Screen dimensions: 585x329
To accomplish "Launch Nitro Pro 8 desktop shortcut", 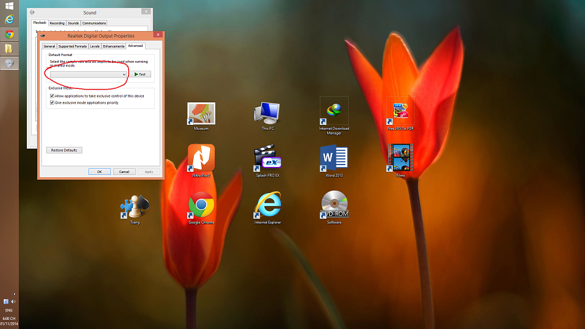I will pyautogui.click(x=201, y=161).
